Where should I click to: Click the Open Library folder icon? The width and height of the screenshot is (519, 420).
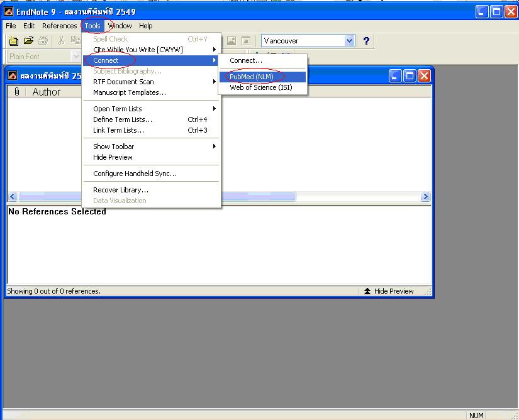click(28, 40)
